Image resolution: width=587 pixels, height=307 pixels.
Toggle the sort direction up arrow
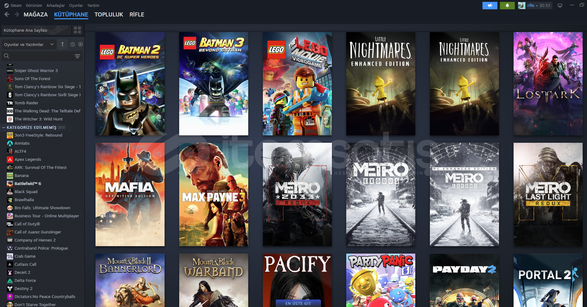point(63,44)
